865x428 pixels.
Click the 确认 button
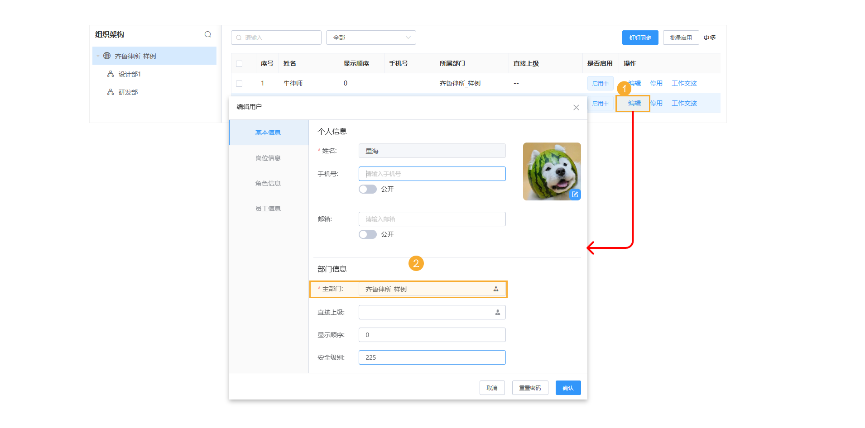568,388
